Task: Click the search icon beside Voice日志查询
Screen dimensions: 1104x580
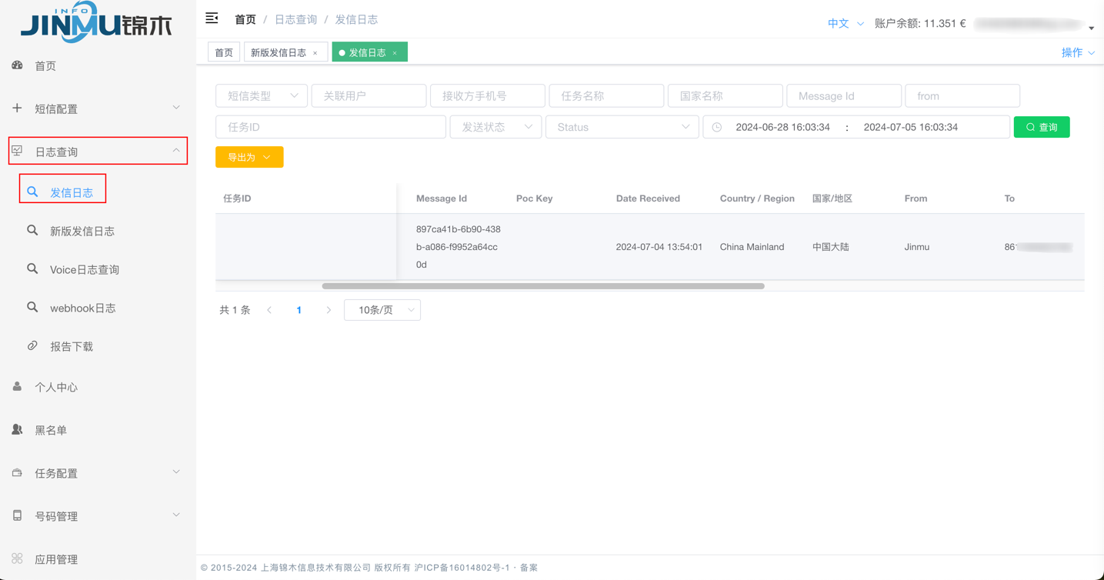Action: coord(32,268)
